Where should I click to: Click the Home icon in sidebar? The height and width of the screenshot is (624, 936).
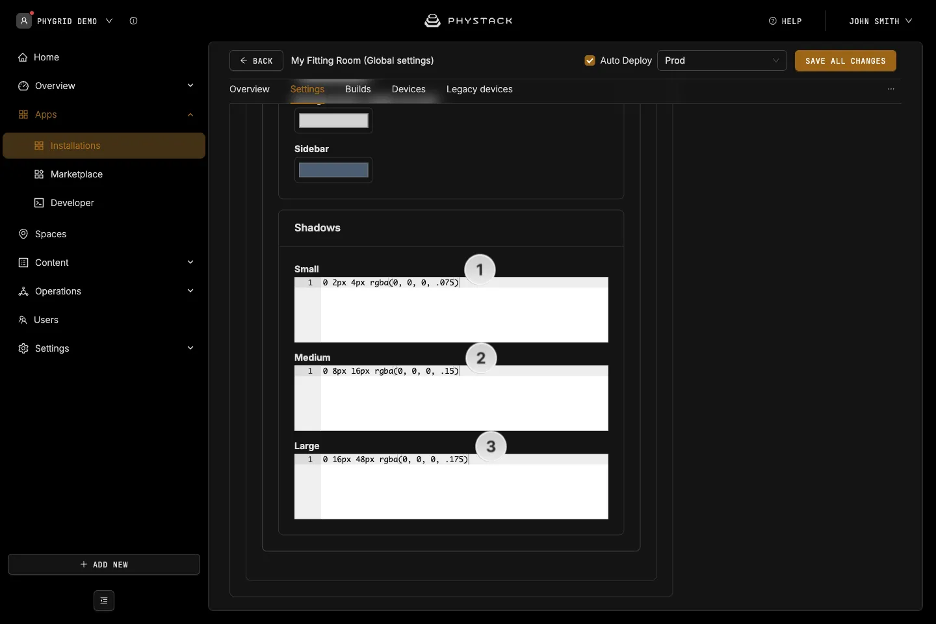pos(23,57)
